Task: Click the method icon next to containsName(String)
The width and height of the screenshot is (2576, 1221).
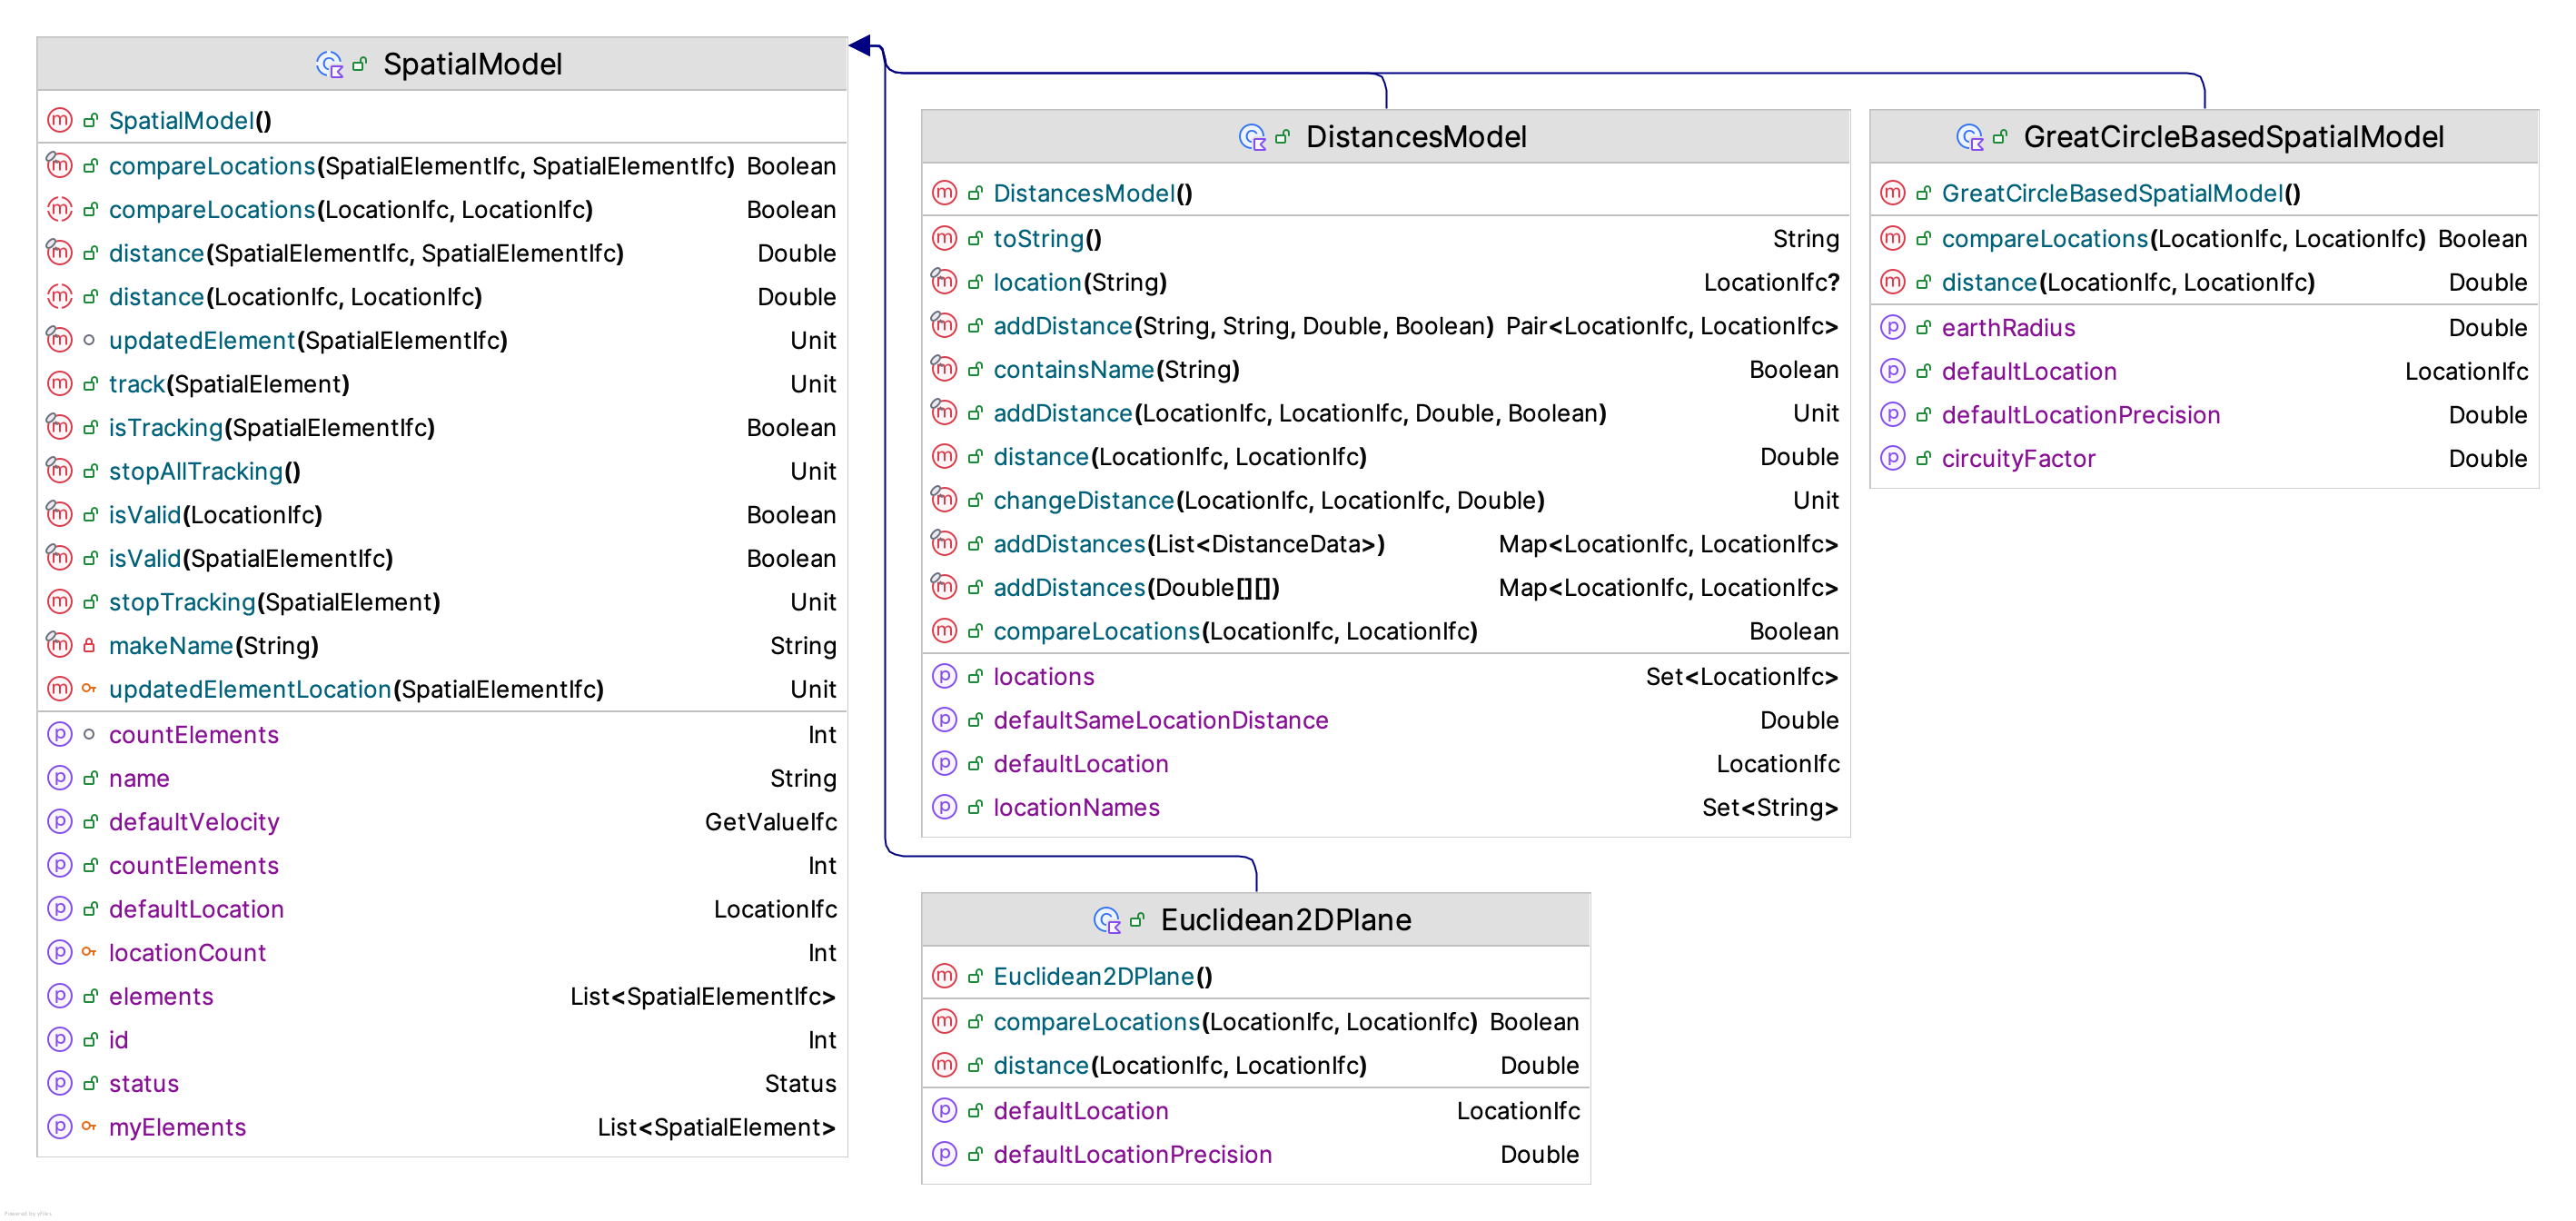Action: coord(944,368)
